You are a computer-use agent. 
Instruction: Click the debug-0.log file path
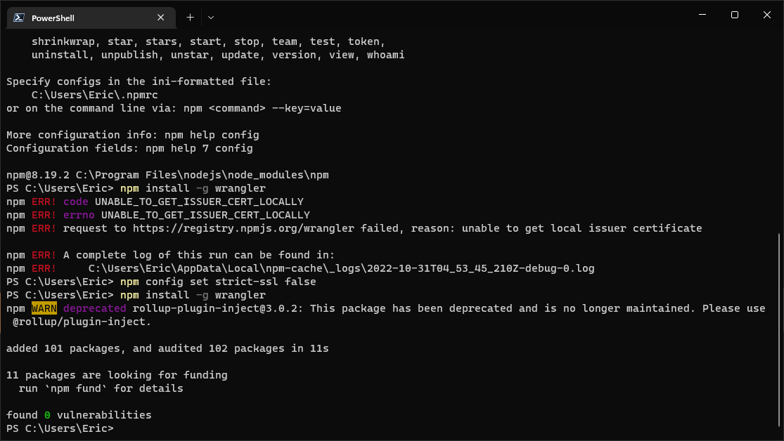(x=341, y=268)
